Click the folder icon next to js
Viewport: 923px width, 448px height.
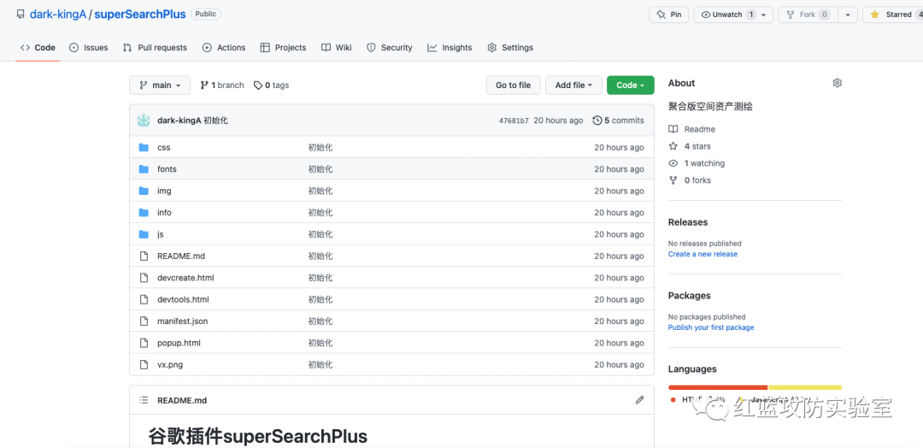coord(144,234)
